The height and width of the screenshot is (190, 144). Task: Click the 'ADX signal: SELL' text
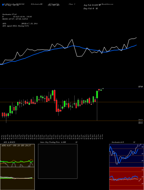point(10,26)
